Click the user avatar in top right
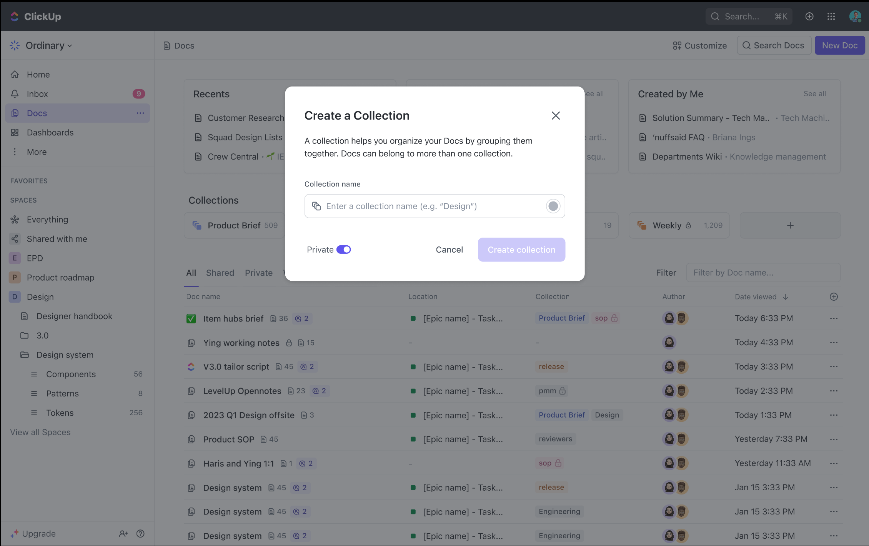869x546 pixels. (x=855, y=17)
